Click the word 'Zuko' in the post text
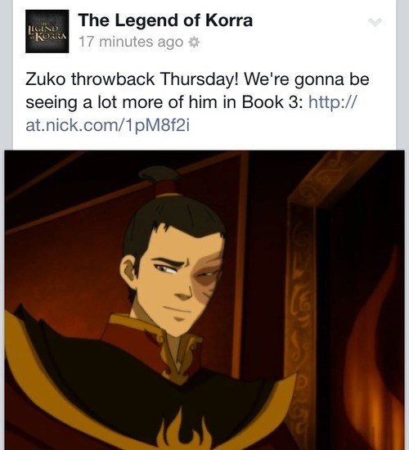This screenshot has width=409, height=450. tap(46, 79)
